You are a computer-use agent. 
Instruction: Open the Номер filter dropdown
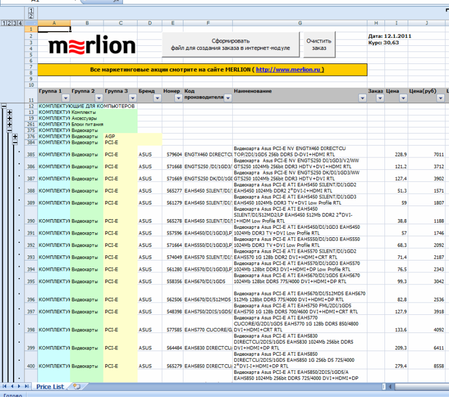[178, 98]
